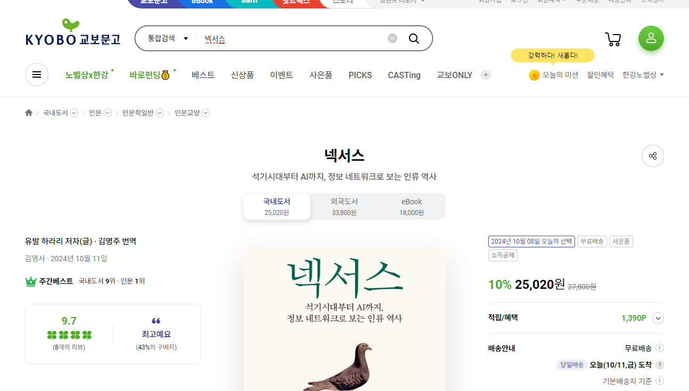Click the 오늘의 미션 link
689x391 pixels.
coord(560,75)
